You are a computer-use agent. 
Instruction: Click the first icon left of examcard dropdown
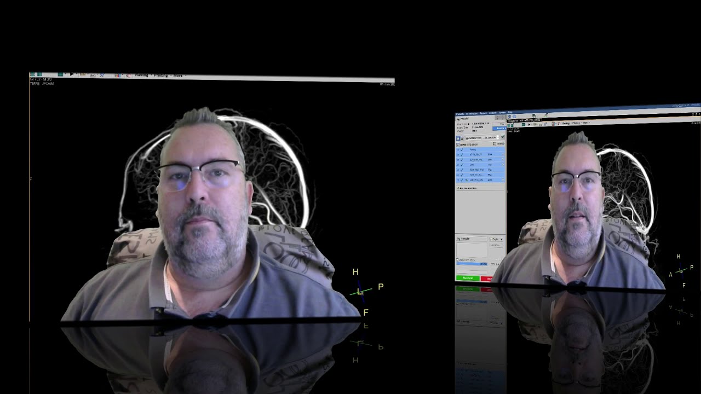458,138
